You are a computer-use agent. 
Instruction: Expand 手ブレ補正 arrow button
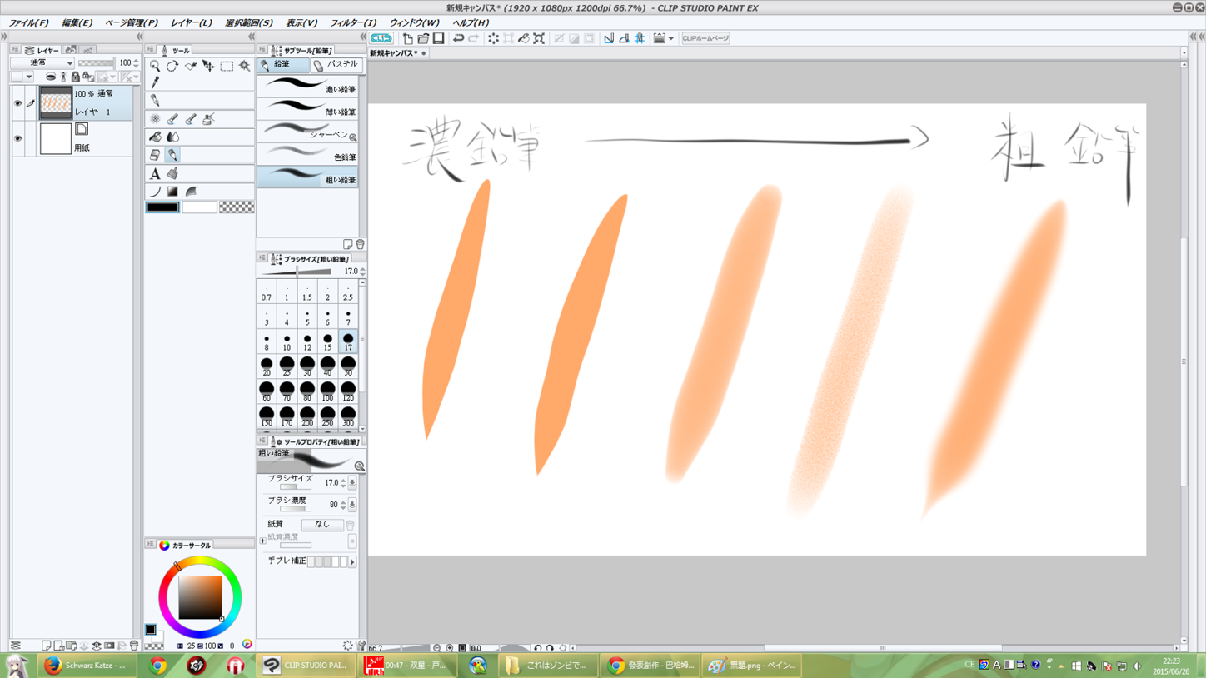click(x=352, y=562)
